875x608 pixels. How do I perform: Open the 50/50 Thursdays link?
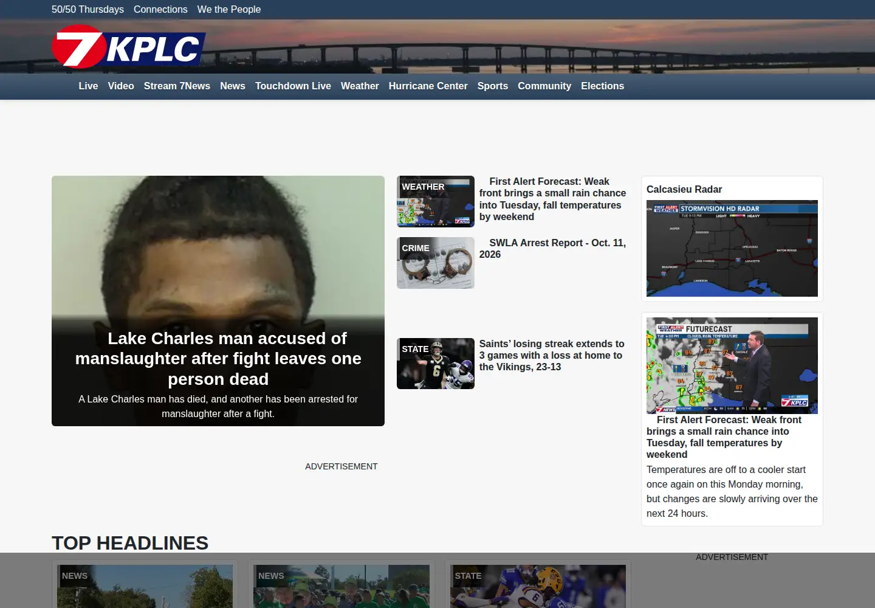[87, 9]
